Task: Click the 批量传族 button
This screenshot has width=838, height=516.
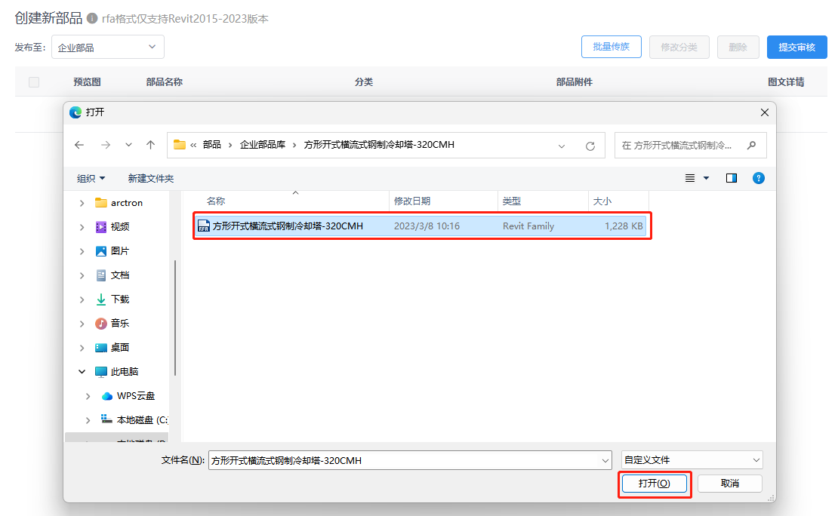Action: point(612,47)
